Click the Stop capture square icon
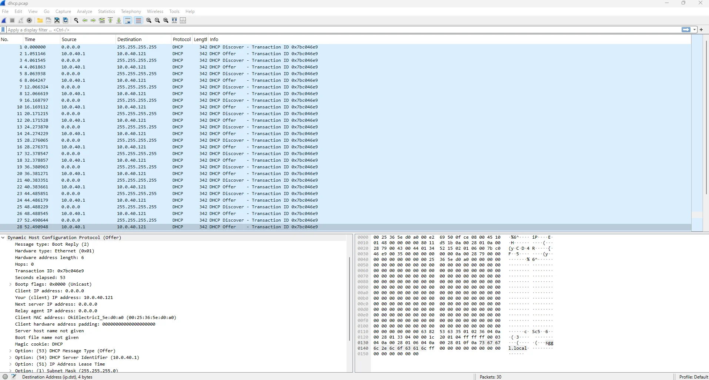The height and width of the screenshot is (380, 709). coord(12,20)
